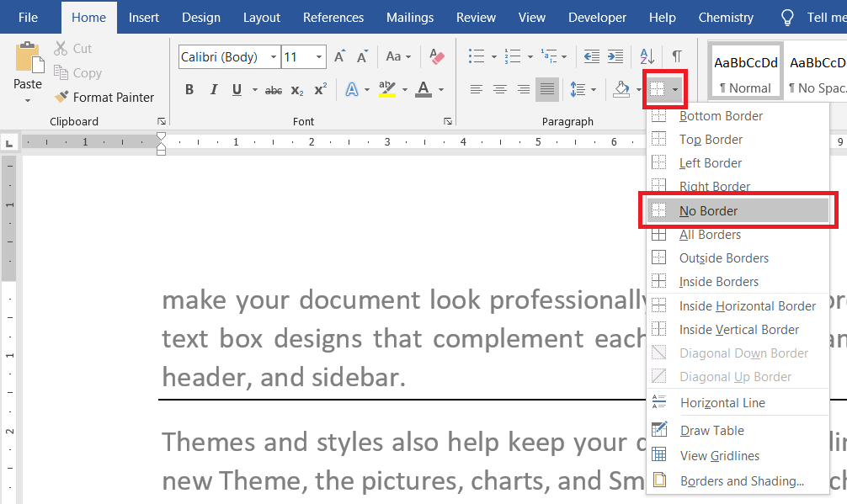
Task: Click the Clear All Formatting eraser icon
Action: coord(436,57)
